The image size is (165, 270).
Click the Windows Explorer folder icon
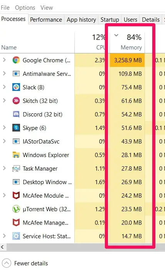[x=16, y=155]
